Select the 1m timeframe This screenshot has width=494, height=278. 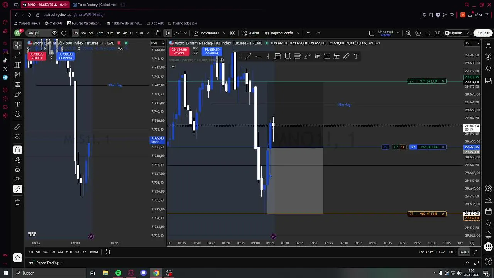pos(75,33)
